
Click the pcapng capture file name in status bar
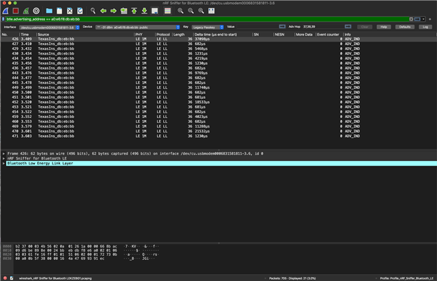(x=55, y=278)
